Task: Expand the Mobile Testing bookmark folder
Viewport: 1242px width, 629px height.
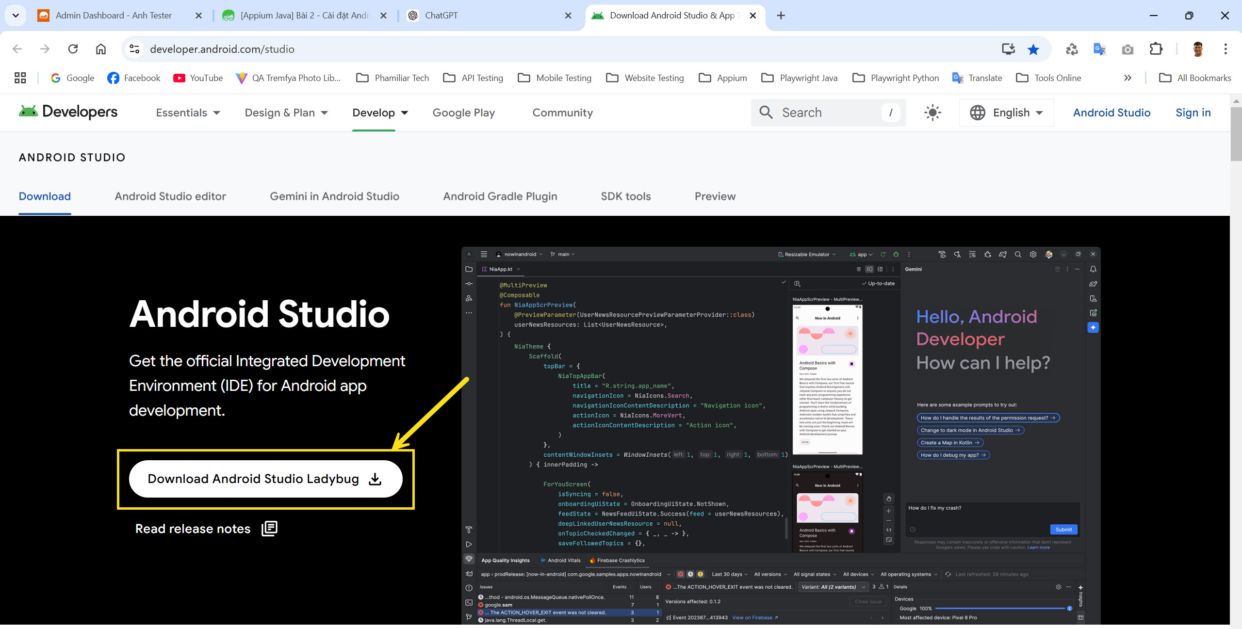Action: click(555, 78)
